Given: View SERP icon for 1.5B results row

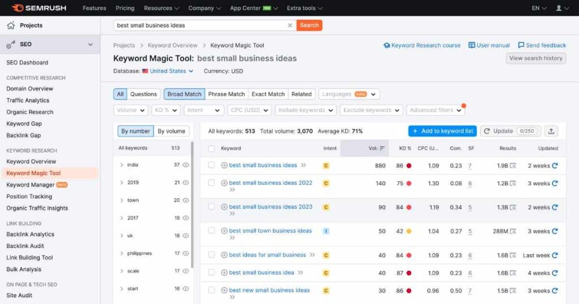Looking at the screenshot, I should (513, 290).
